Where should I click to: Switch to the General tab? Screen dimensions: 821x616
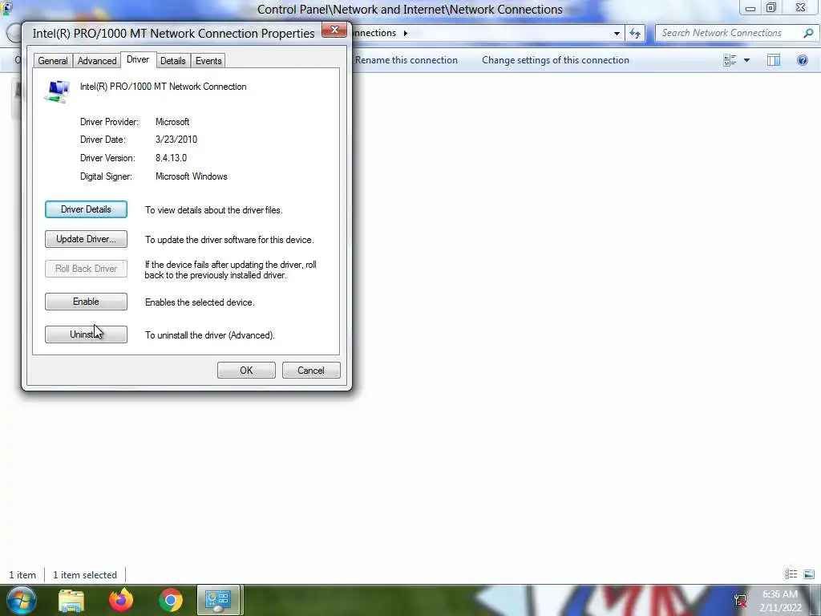[53, 61]
